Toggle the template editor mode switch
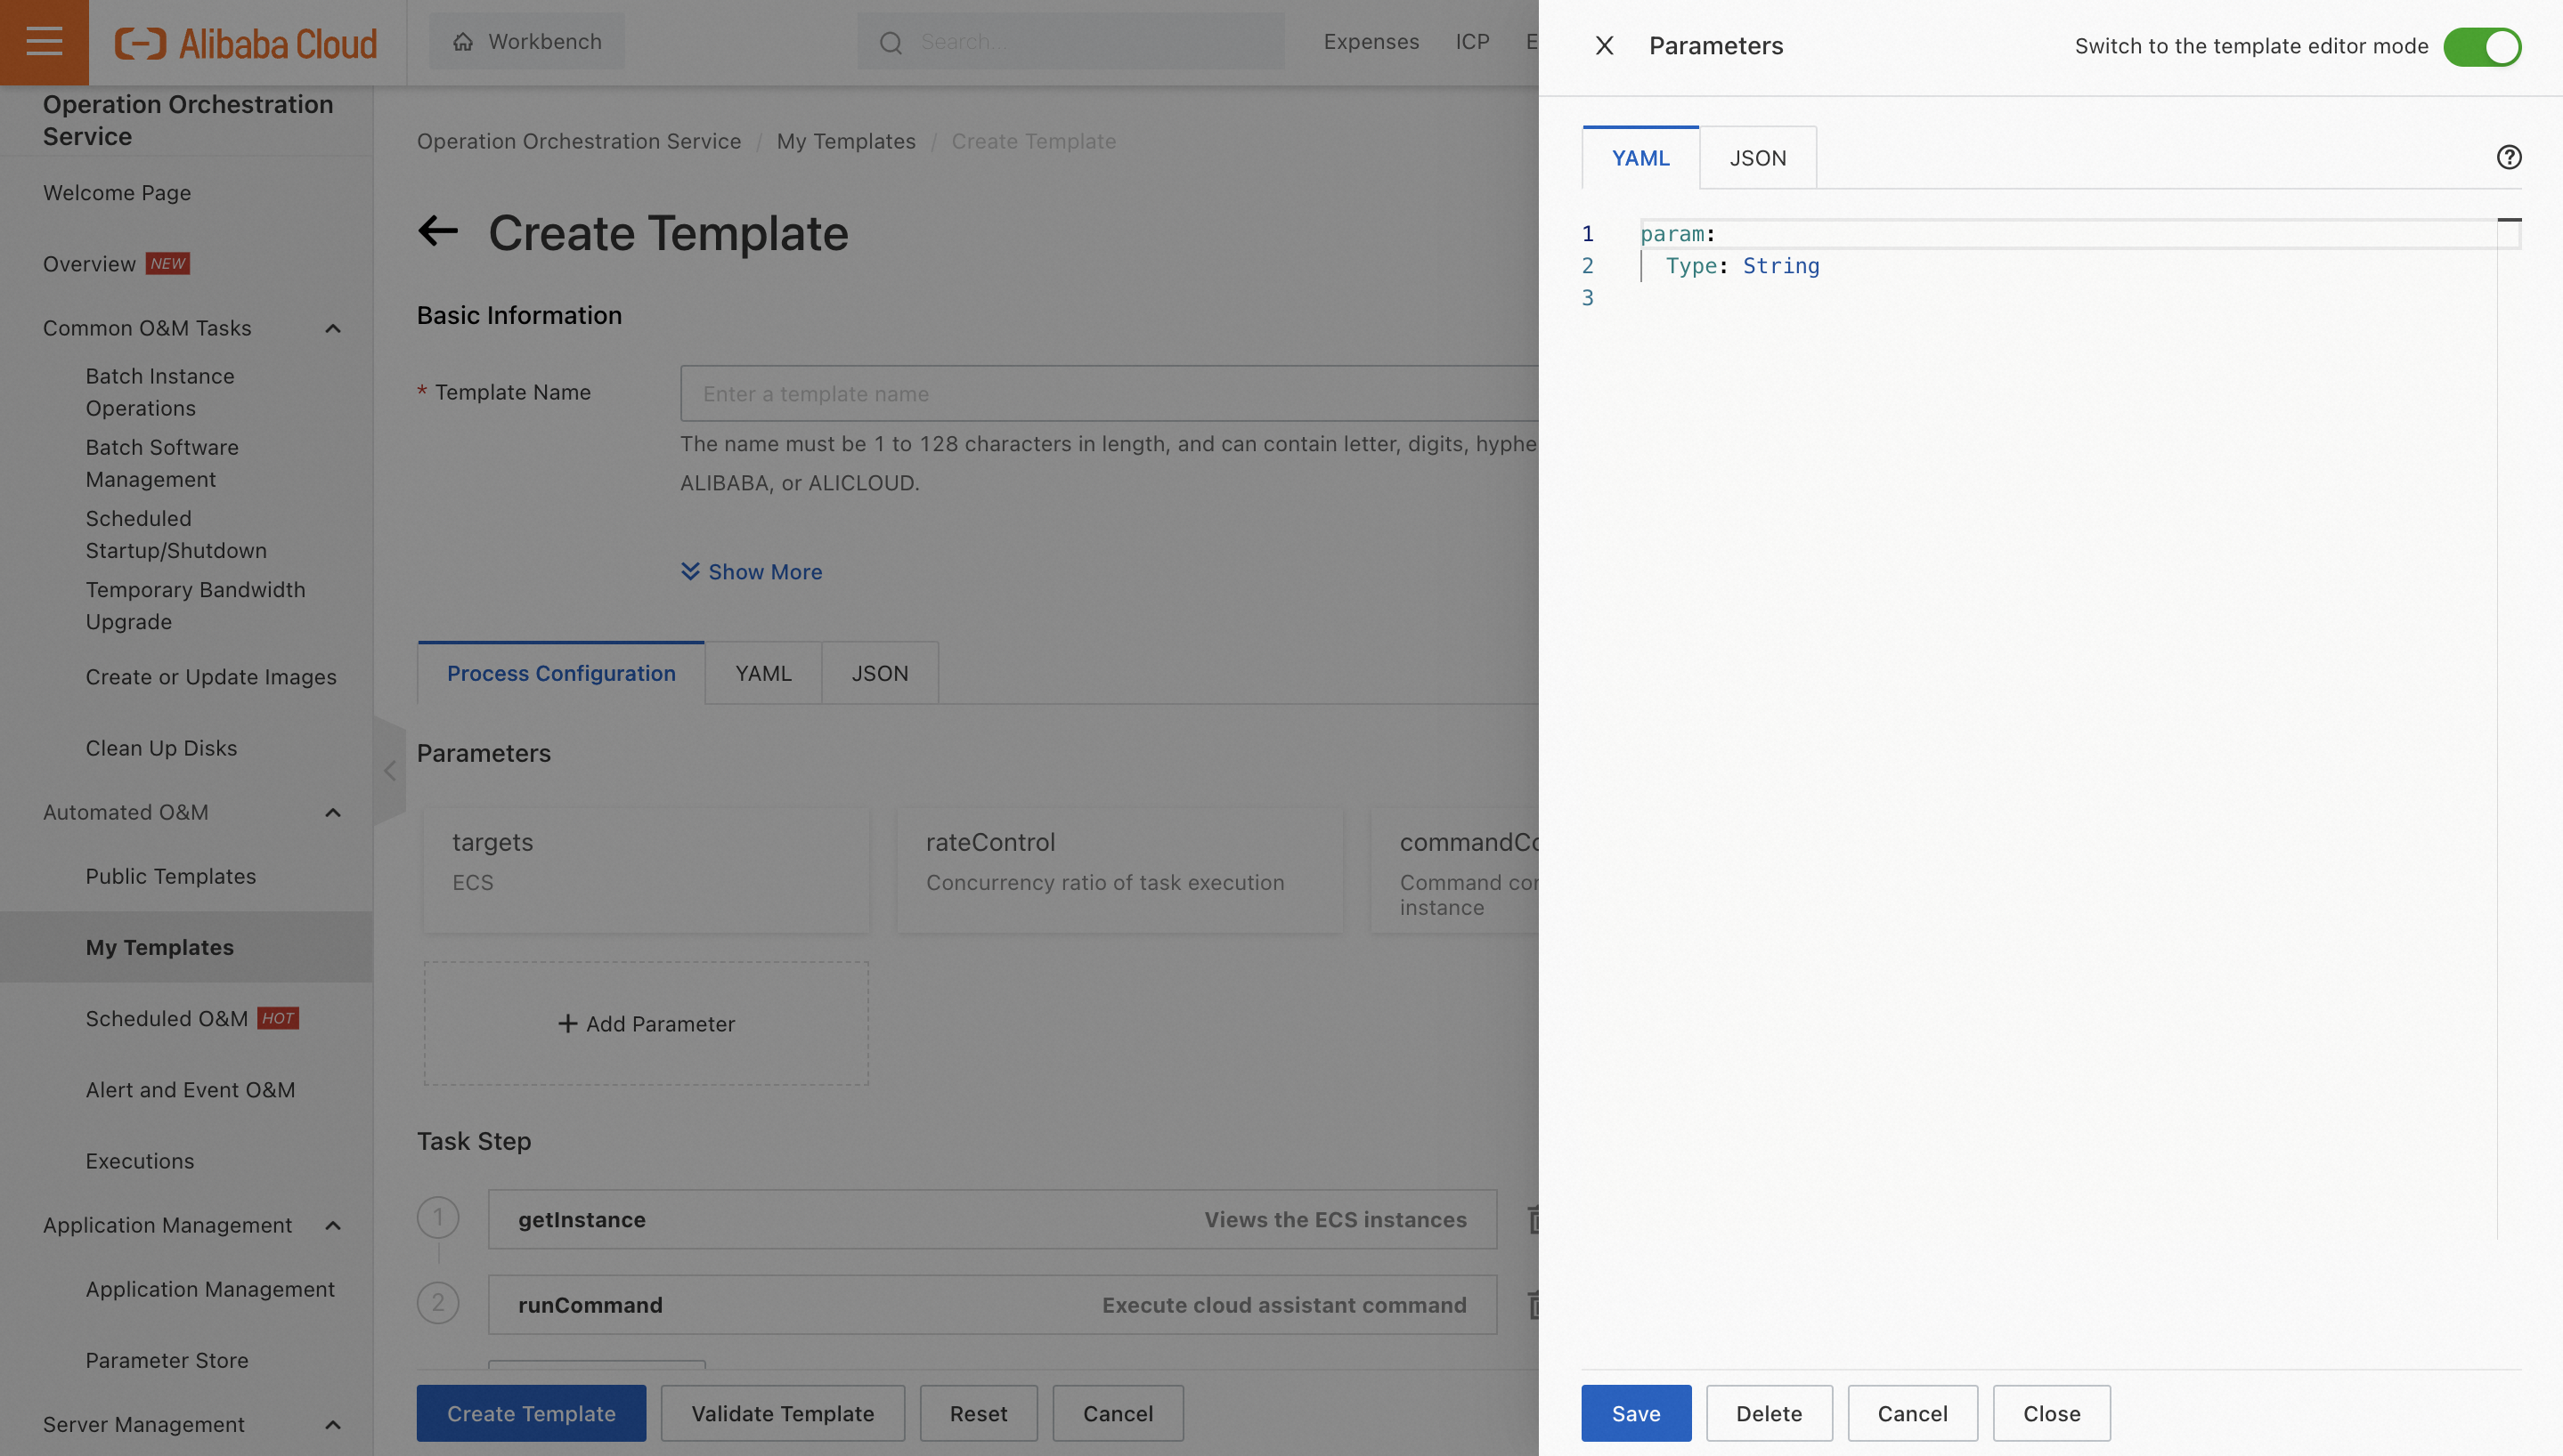Image resolution: width=2563 pixels, height=1456 pixels. click(2481, 47)
